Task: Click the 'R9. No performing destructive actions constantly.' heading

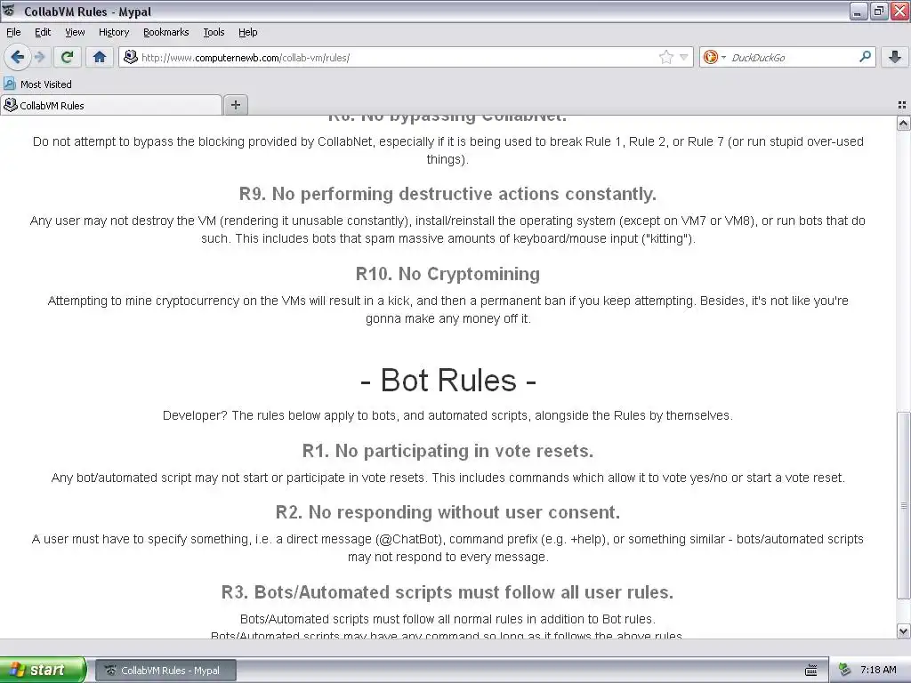Action: [x=448, y=194]
